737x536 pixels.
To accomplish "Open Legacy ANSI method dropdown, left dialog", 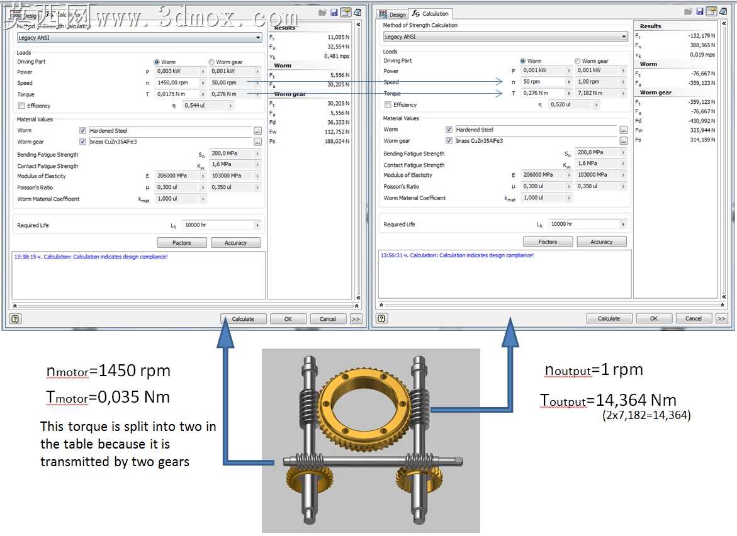I will click(x=258, y=38).
